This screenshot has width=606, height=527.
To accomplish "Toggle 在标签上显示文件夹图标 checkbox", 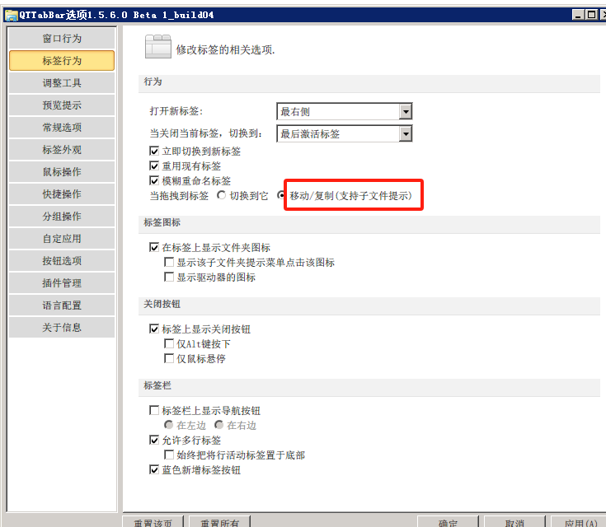I will coord(154,248).
